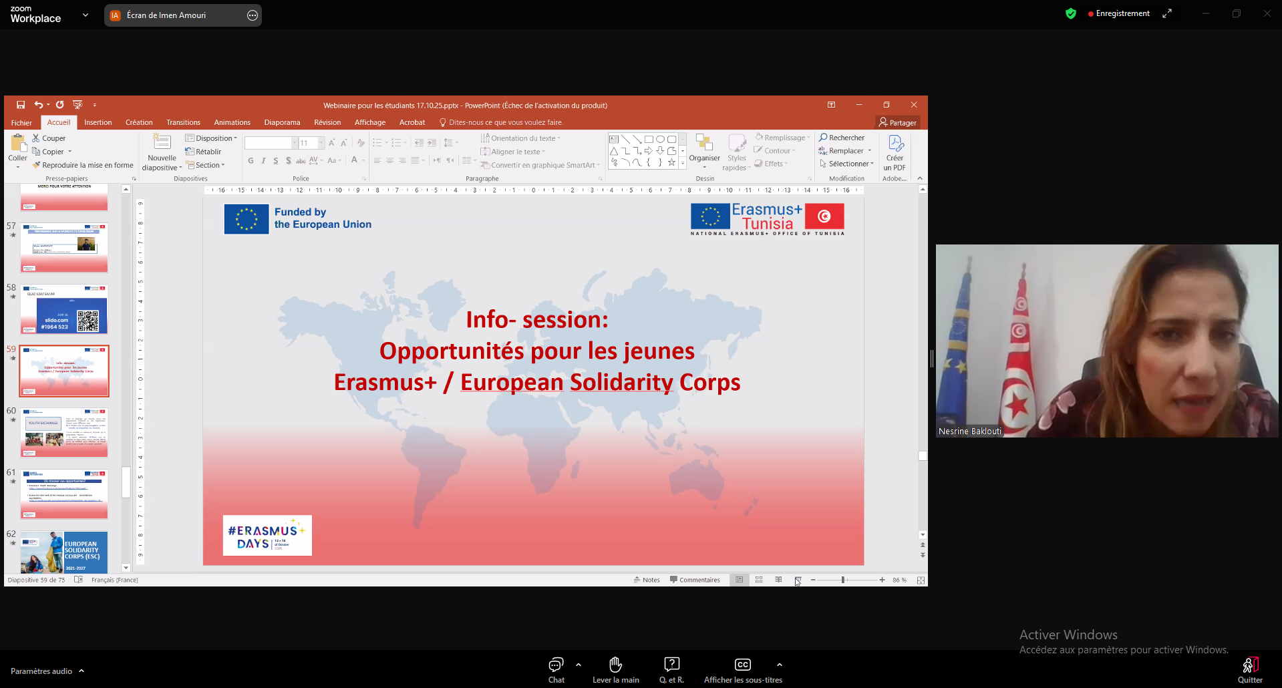Open the Zoom Chat panel
The image size is (1282, 688).
point(556,669)
